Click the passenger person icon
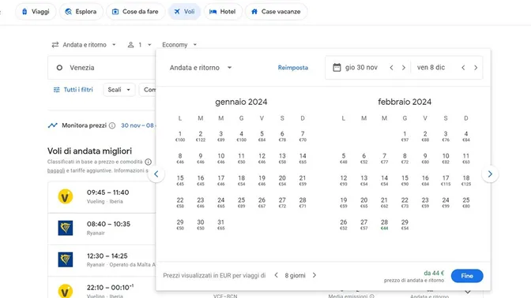531x298 pixels. [130, 45]
